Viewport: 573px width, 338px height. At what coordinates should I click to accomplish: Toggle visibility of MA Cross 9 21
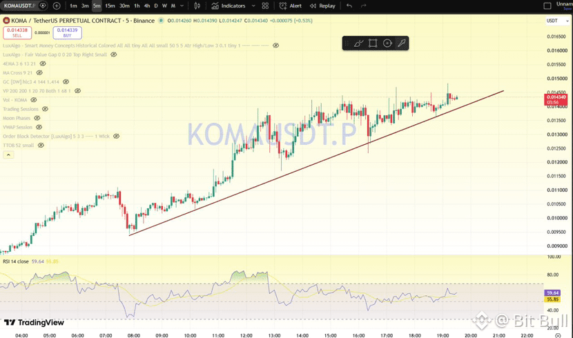(39, 72)
